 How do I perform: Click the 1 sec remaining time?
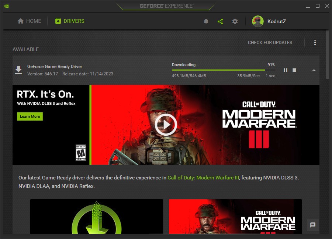point(270,76)
